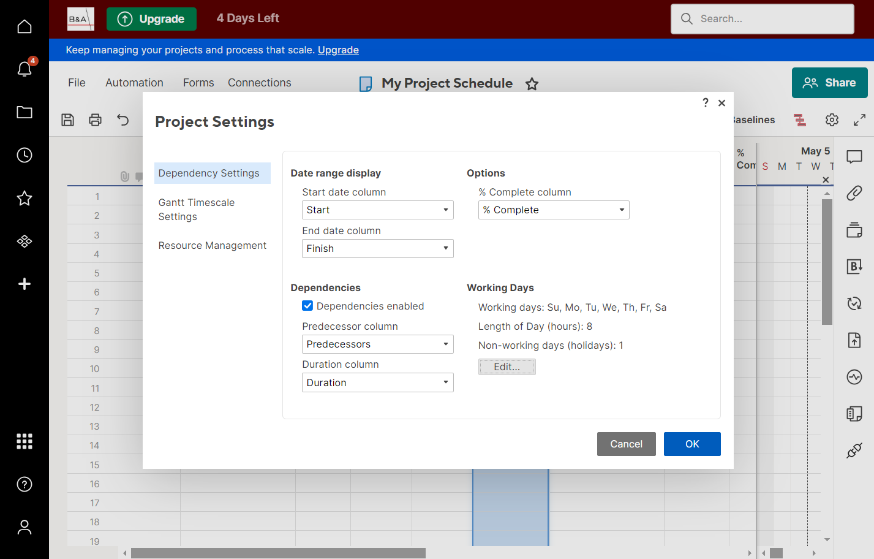Open Recents clock icon in sidebar
Viewport: 874px width, 559px height.
coord(24,155)
